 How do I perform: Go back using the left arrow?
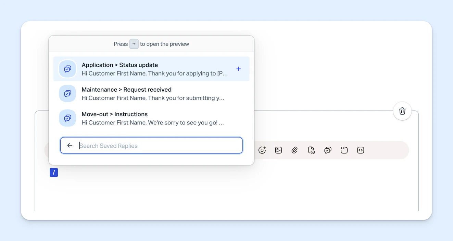[x=70, y=145]
